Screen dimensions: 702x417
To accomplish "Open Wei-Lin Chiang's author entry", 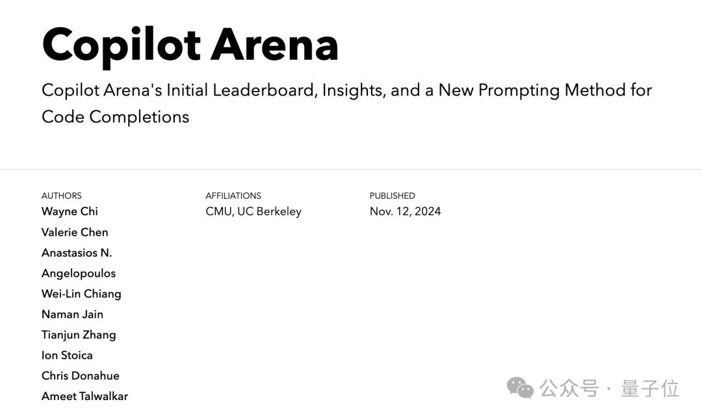I will pyautogui.click(x=81, y=294).
